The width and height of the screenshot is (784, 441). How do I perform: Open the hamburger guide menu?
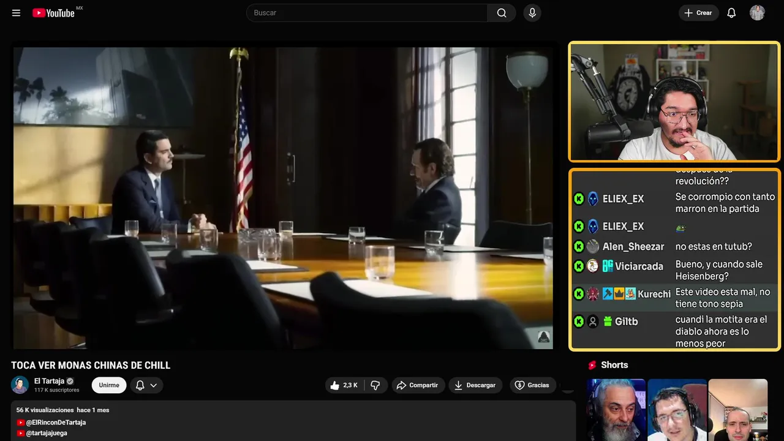pos(16,13)
